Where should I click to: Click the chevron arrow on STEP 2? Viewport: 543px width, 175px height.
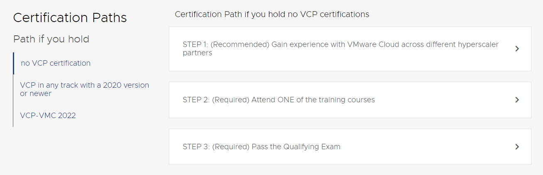coord(517,100)
